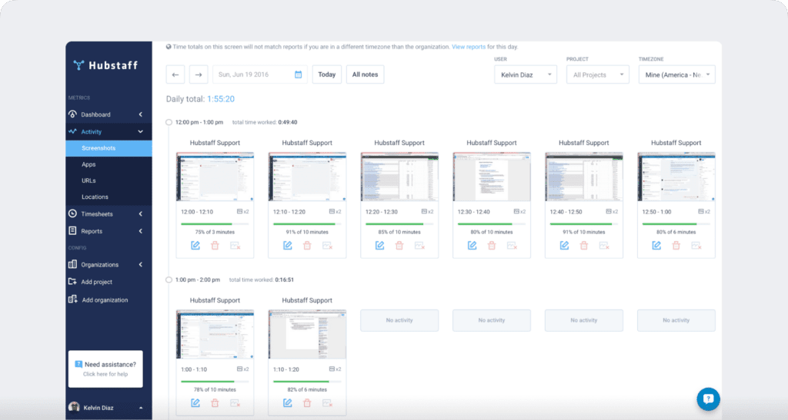The height and width of the screenshot is (420, 788).
Task: Remove the 12:00 - 12:10 screenshot image
Action: coord(235,246)
